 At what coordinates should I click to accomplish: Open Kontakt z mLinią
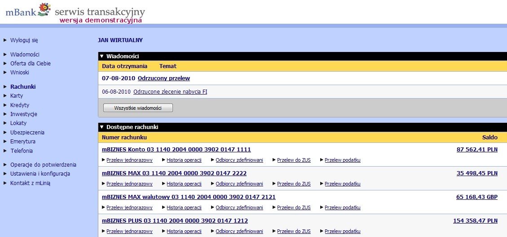coord(31,183)
